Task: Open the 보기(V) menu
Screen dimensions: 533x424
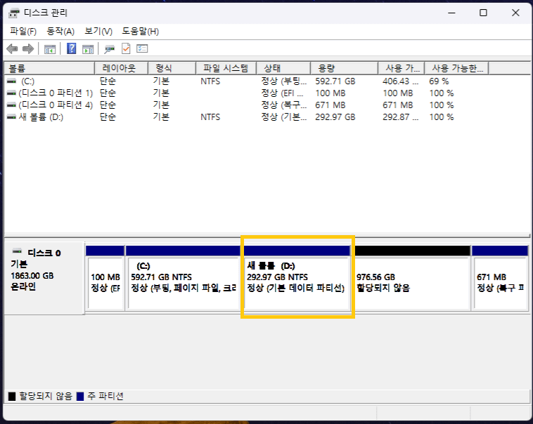Action: [98, 32]
